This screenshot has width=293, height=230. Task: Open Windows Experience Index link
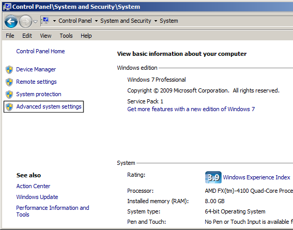pos(256,177)
